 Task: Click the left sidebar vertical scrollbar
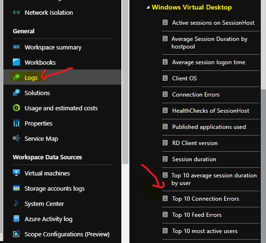click(125, 82)
